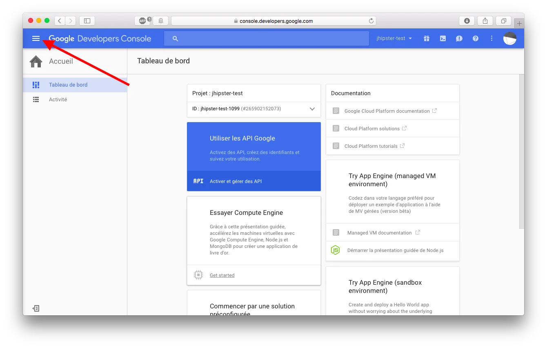Open the three-dot more options menu
547x348 pixels.
click(492, 38)
